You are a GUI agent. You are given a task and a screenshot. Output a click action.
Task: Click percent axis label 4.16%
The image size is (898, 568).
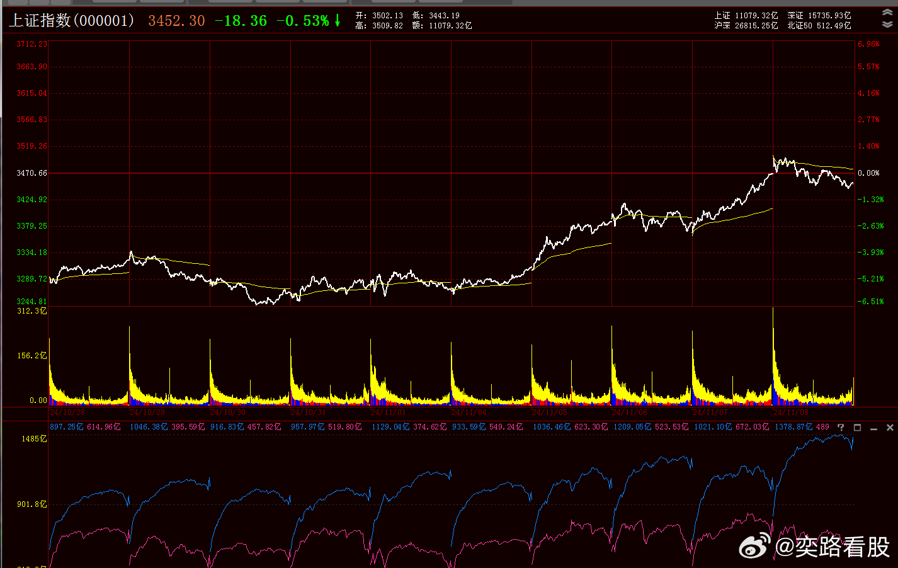tap(868, 93)
